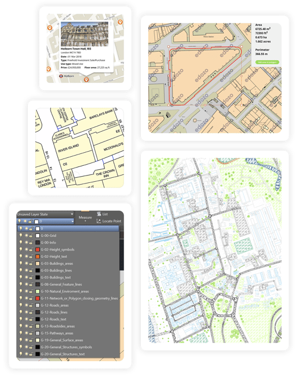Click the THE CROWN INN label on retail plan

click(x=105, y=173)
